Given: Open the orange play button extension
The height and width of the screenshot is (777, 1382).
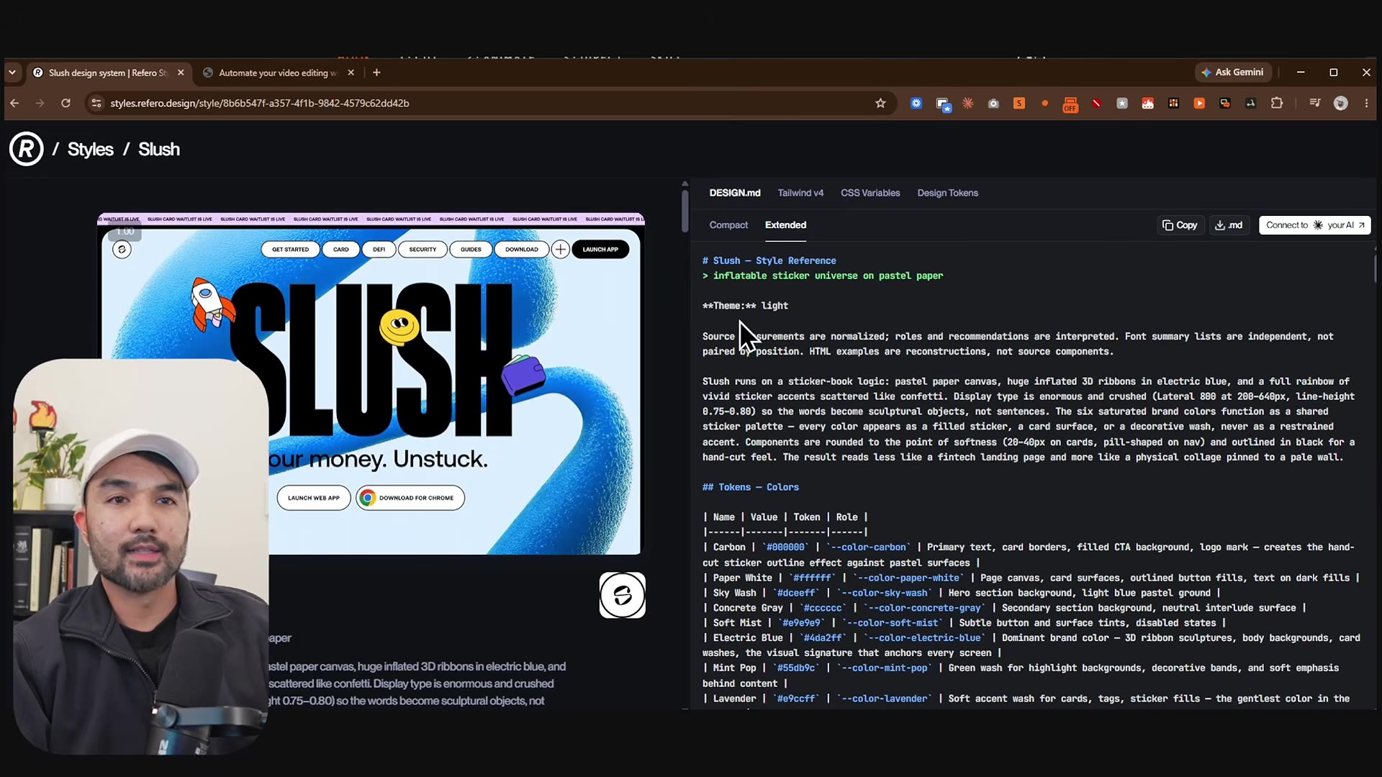Looking at the screenshot, I should (1199, 103).
